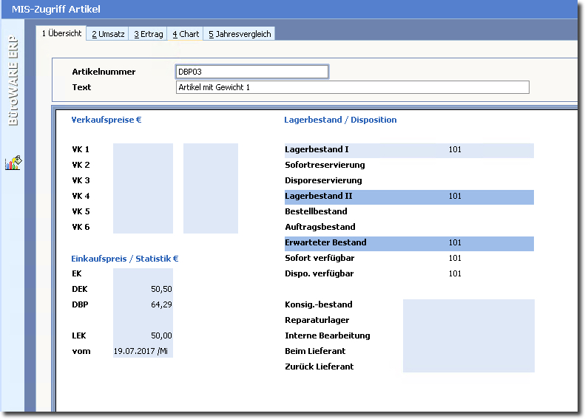Click the Dispo. verfügbar value 101
The height and width of the screenshot is (419, 585).
[x=455, y=274]
